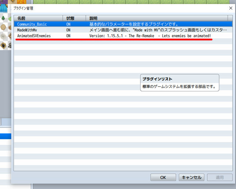Click the 状態 column header
Viewport: 236px width, 189px height.
[x=74, y=18]
